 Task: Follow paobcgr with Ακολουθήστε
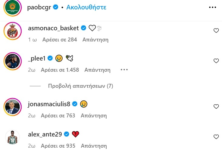pos(86,8)
